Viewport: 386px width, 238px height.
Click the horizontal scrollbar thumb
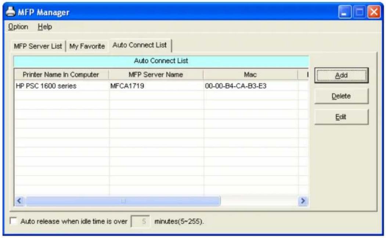point(123,201)
